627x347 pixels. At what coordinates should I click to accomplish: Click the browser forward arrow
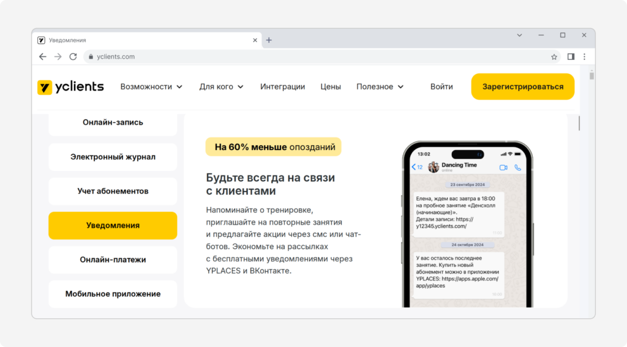pos(58,57)
